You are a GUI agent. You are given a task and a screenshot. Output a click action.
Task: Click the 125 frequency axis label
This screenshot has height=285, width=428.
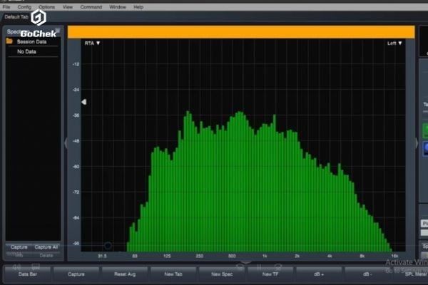pyautogui.click(x=167, y=256)
